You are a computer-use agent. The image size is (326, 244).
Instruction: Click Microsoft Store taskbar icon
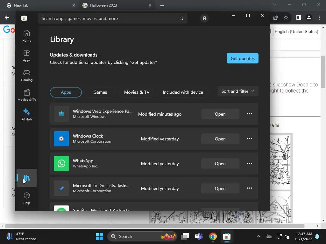point(227,236)
